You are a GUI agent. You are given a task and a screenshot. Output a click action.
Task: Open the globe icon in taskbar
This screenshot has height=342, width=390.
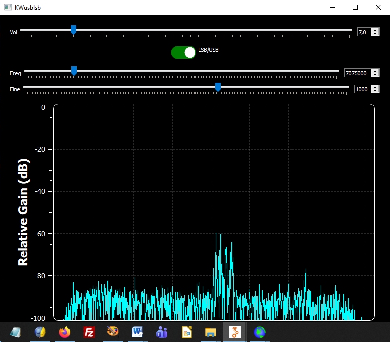[259, 332]
